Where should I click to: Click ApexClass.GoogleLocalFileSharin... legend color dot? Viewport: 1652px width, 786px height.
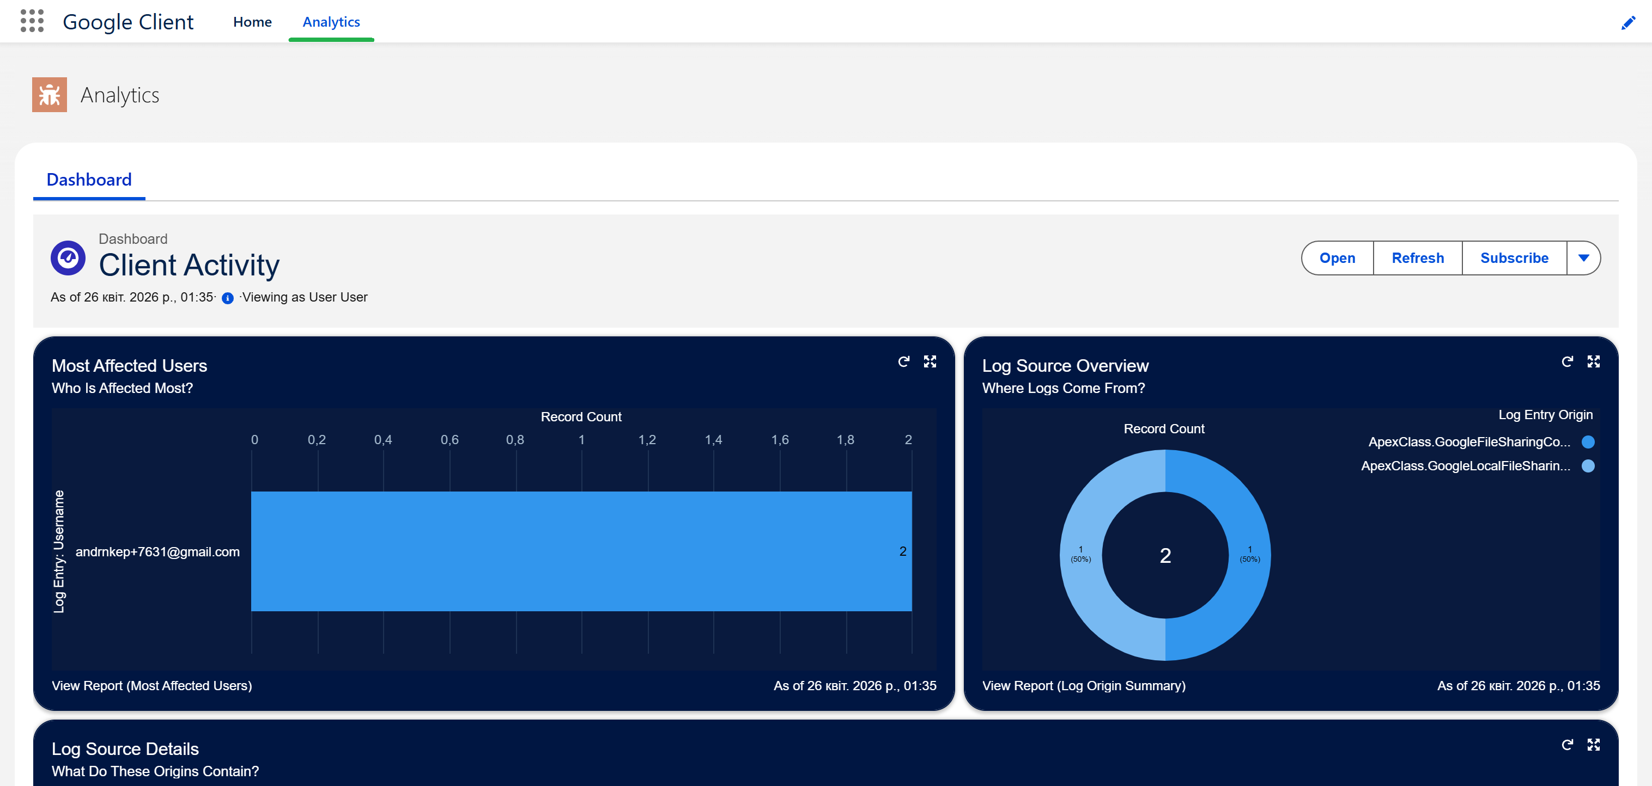pyautogui.click(x=1588, y=466)
